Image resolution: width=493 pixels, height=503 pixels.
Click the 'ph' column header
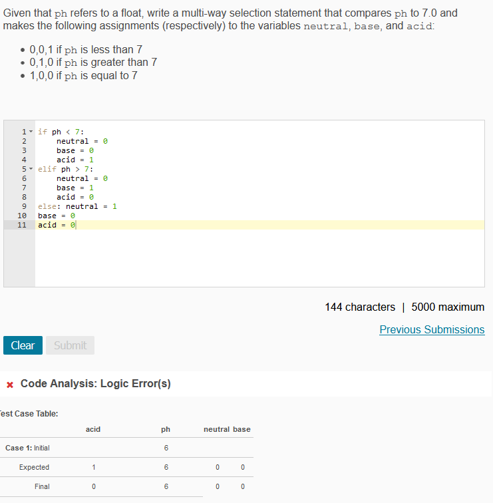[166, 429]
